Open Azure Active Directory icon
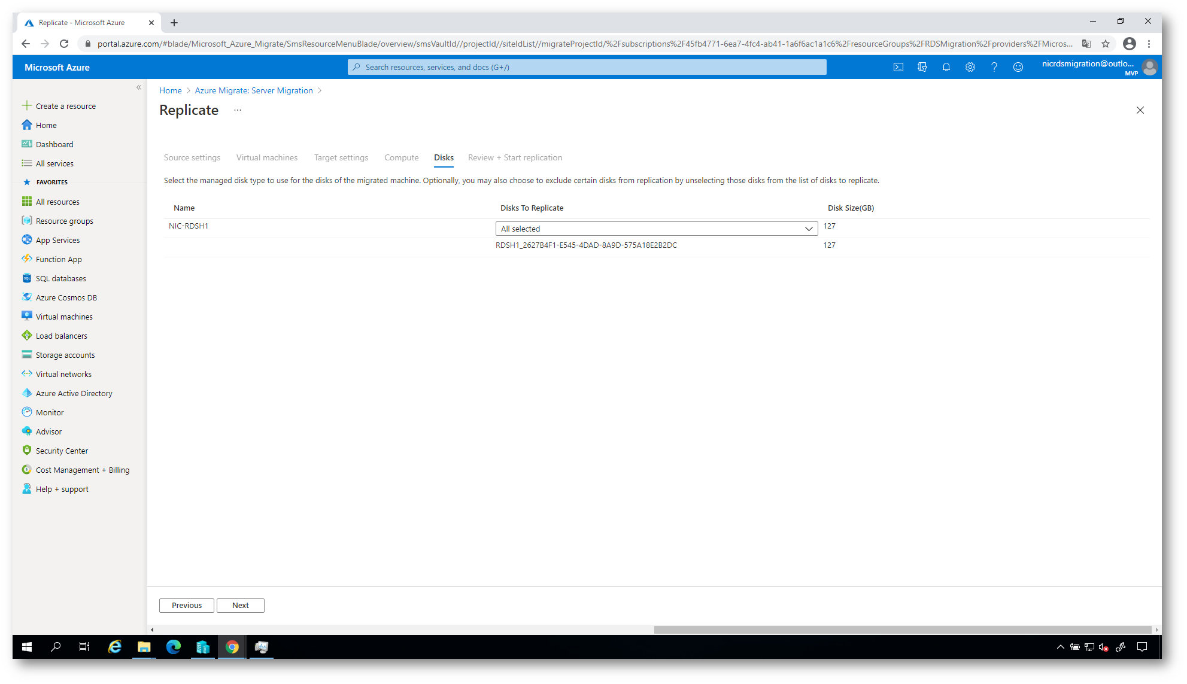Screen dimensions: 1187x684 pos(27,393)
